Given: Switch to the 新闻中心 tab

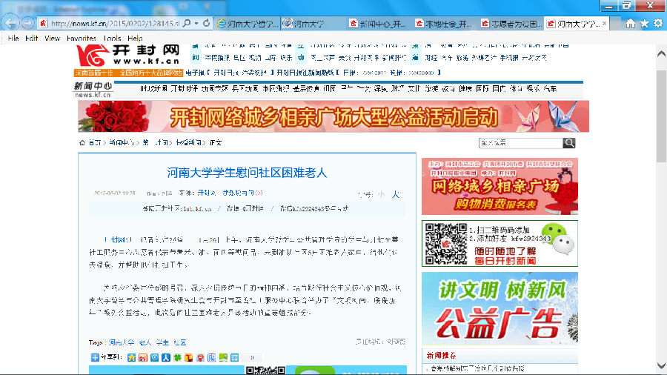Looking at the screenshot, I should [x=378, y=24].
